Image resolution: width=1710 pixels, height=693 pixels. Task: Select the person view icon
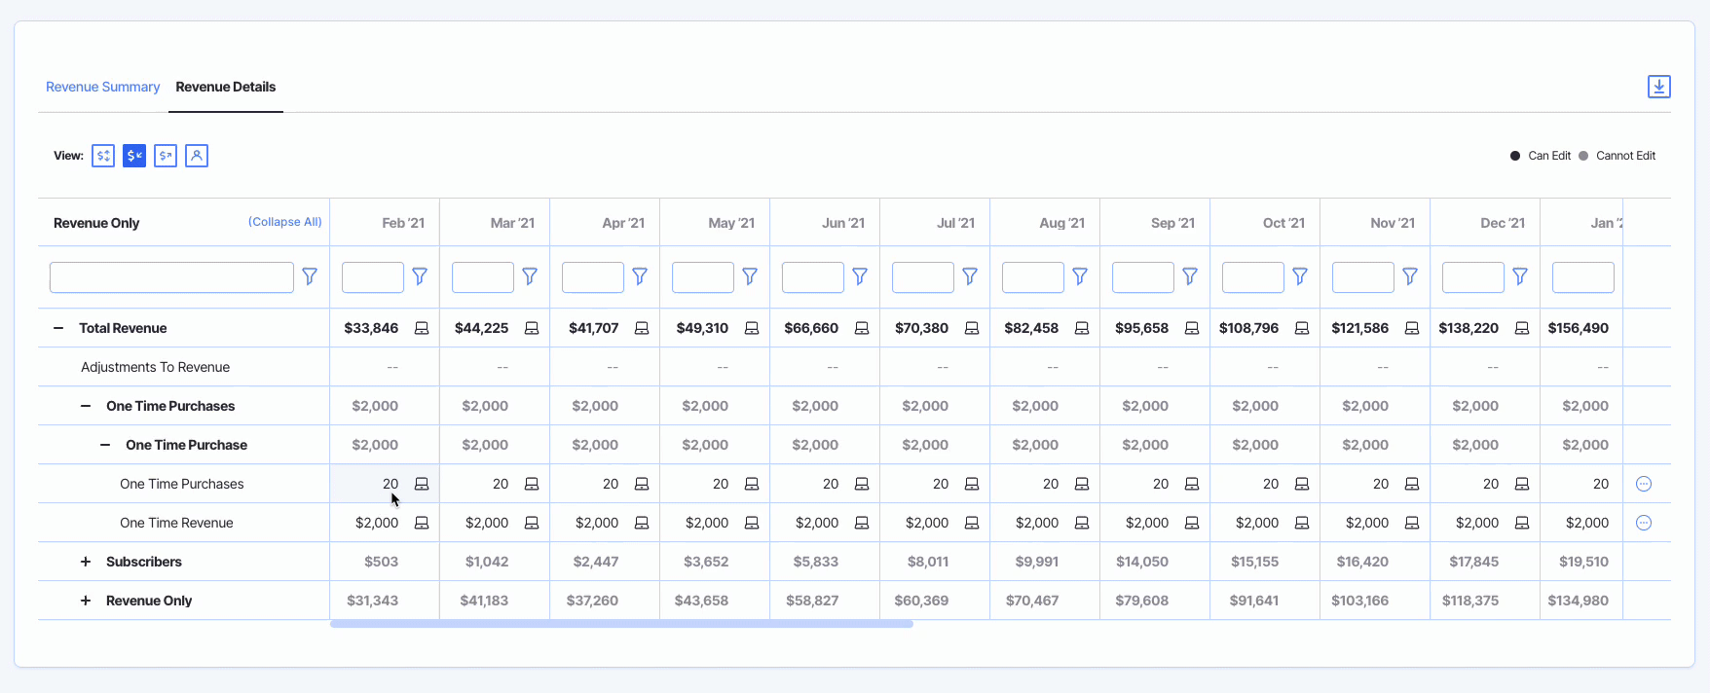[197, 156]
